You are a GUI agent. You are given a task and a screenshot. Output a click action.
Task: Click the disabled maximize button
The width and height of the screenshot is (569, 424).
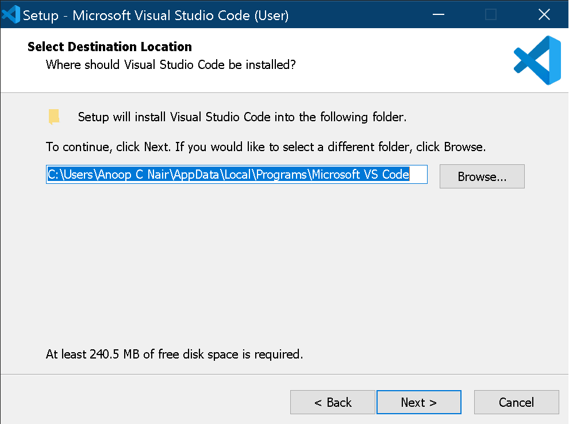491,14
